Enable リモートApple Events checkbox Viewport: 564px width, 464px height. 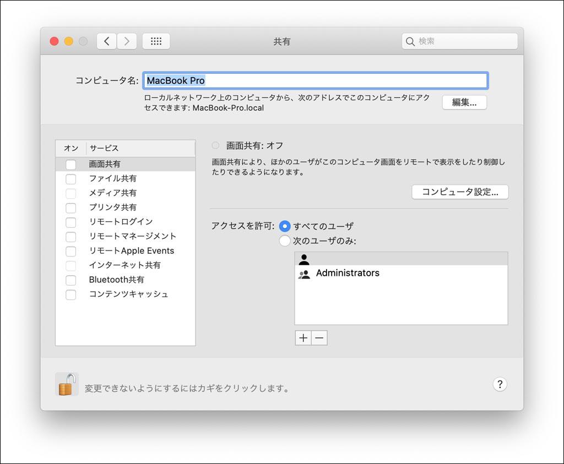coord(71,251)
